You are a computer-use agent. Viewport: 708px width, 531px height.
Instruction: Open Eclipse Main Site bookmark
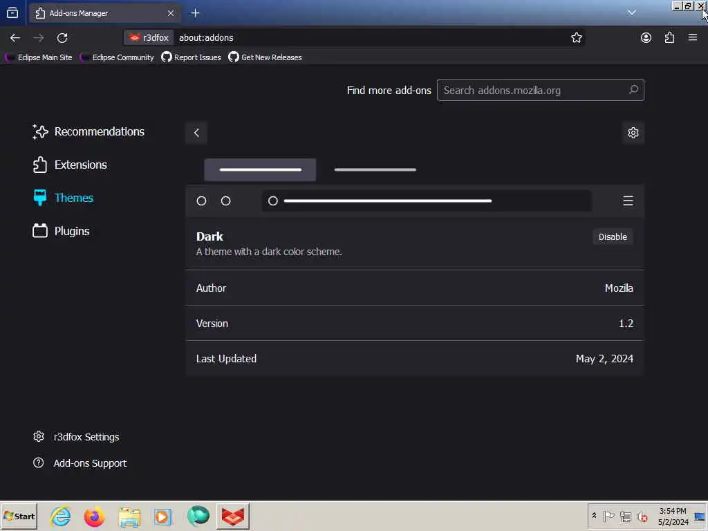[39, 57]
